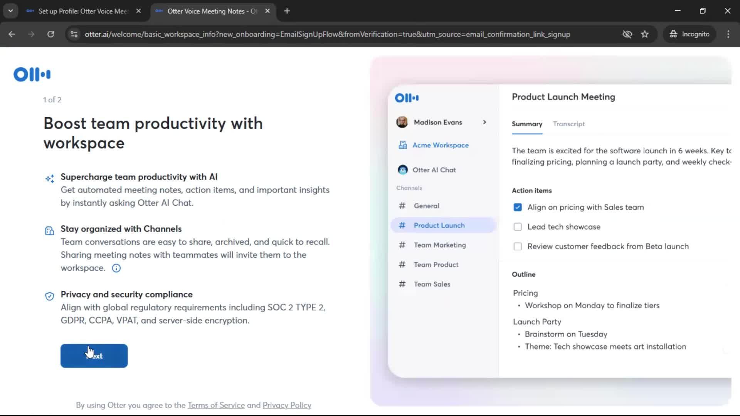Select Otter Voice Meeting Notes browser tab
The width and height of the screenshot is (740, 416).
tap(212, 11)
